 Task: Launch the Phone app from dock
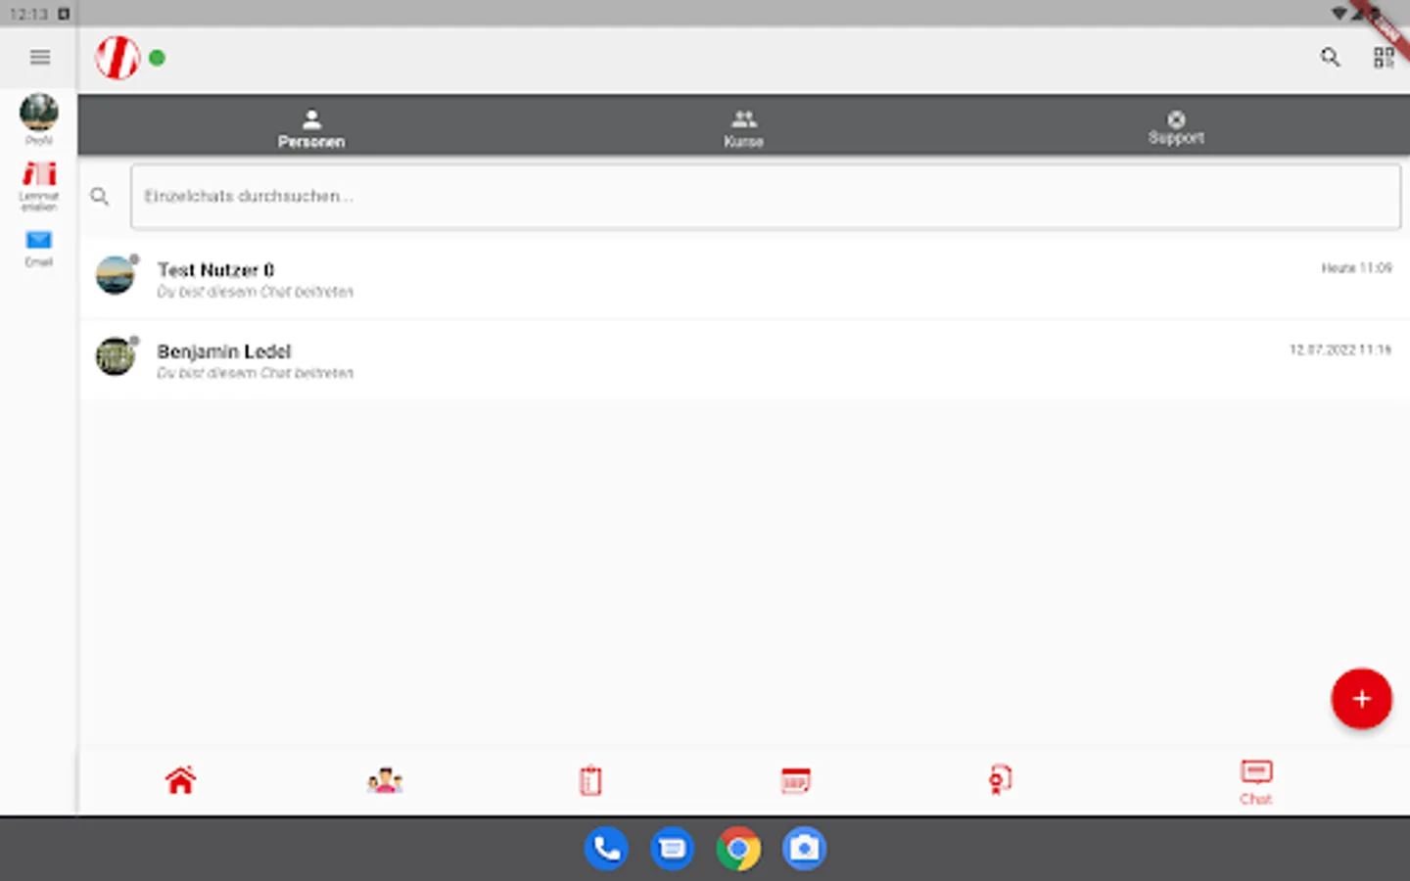click(x=606, y=849)
